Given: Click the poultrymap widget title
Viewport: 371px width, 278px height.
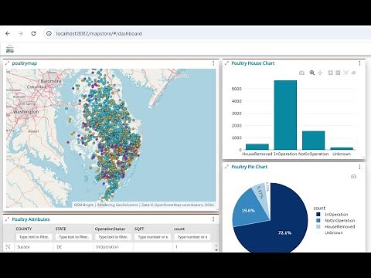Looking at the screenshot, I should tap(25, 63).
